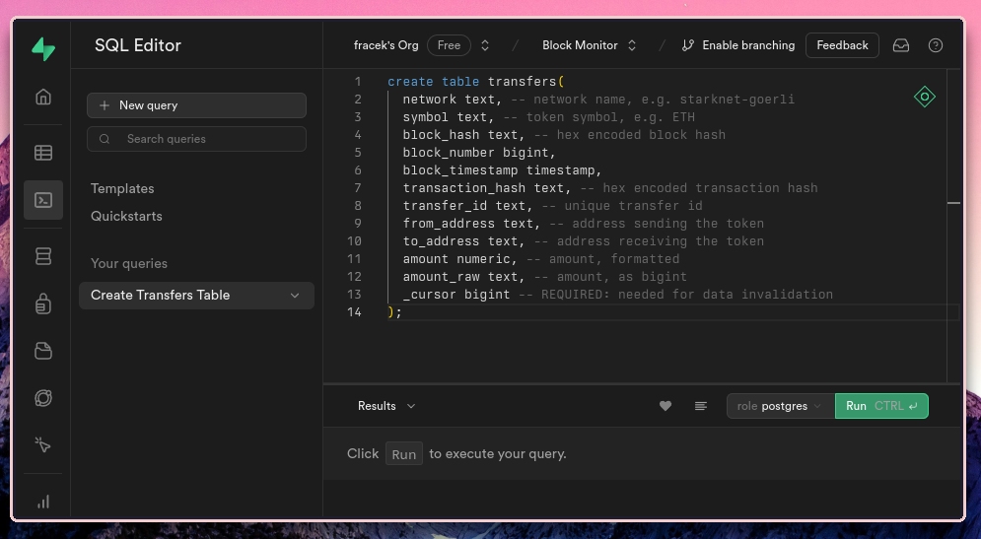Click the 'SQL Editor' title text
The height and width of the screenshot is (539, 981).
[x=138, y=45]
